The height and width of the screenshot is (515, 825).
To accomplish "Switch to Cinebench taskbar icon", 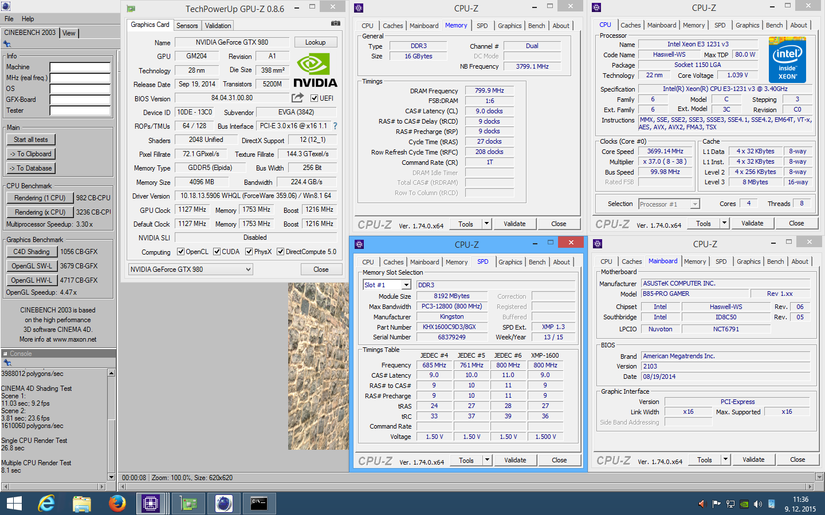I will tap(224, 504).
